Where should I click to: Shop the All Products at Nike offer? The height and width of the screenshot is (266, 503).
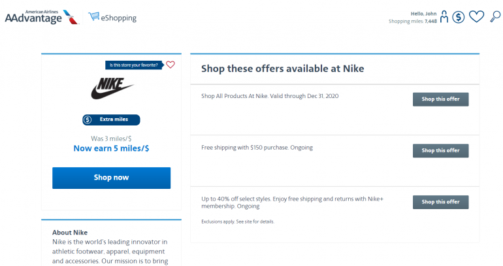point(440,99)
